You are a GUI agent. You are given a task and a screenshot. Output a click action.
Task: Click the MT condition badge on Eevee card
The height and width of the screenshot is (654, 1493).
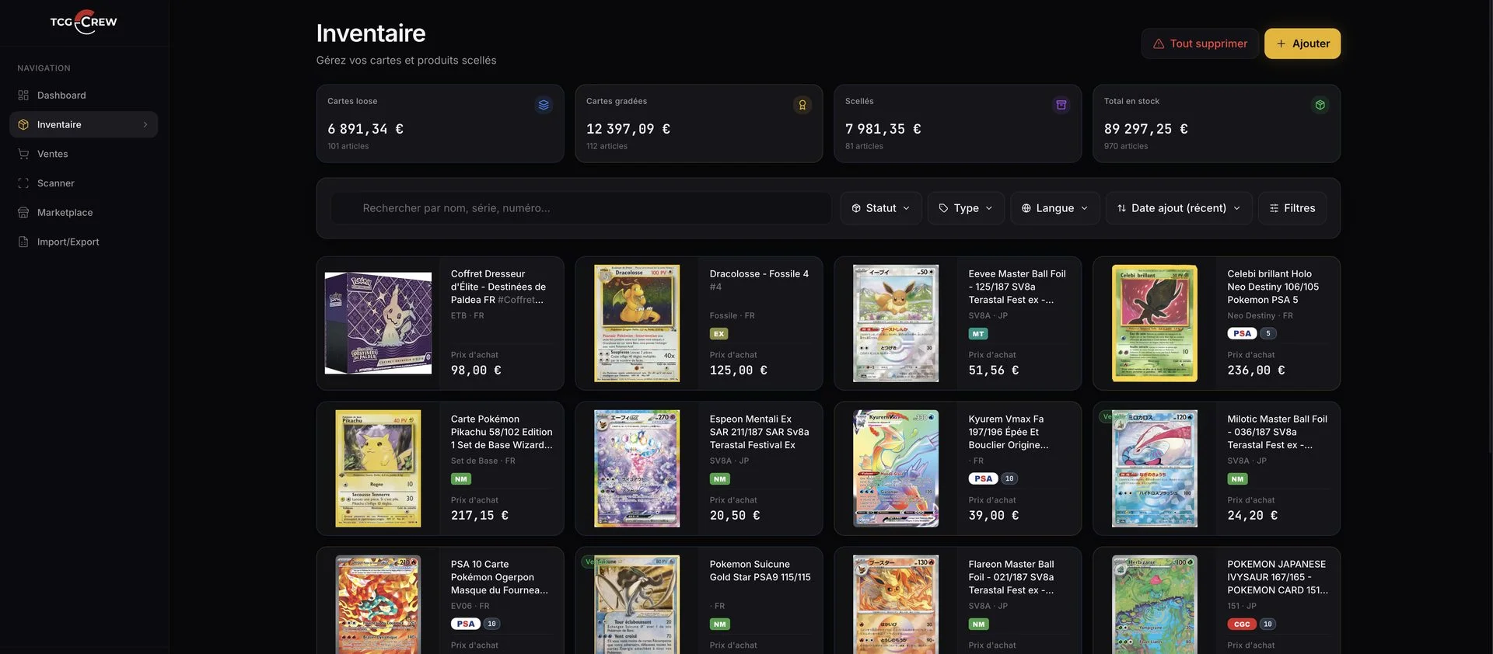click(x=978, y=333)
